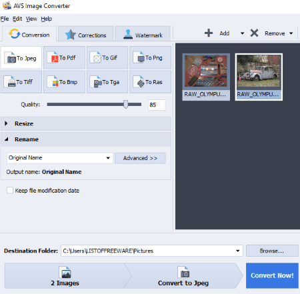Enable Keep file modification date checkbox
The height and width of the screenshot is (294, 300).
click(10, 191)
